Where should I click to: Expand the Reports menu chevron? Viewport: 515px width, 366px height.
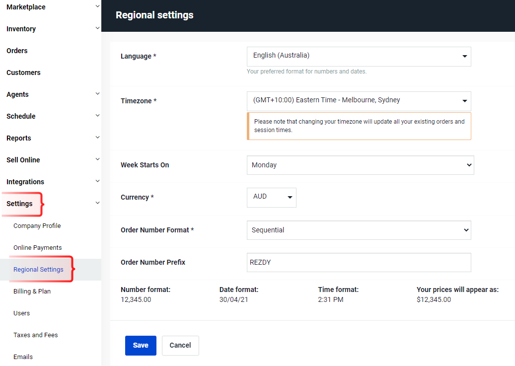[x=97, y=138]
